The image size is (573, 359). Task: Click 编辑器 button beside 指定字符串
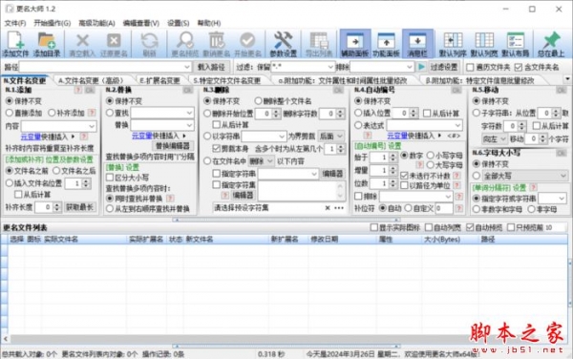tap(332, 174)
